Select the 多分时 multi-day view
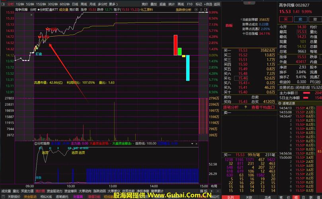Viewport: 322px width, 199px height. (102, 4)
